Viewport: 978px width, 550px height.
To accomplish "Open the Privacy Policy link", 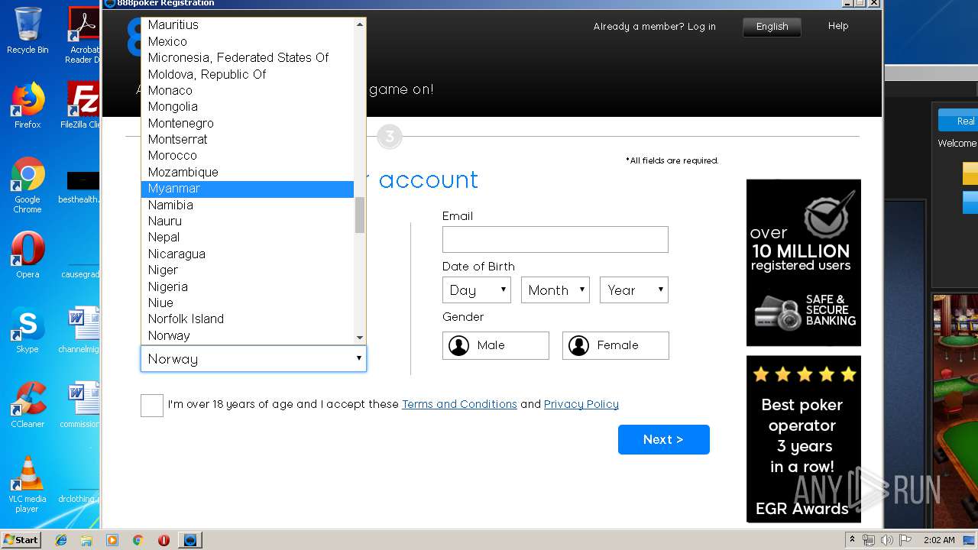I will (581, 404).
